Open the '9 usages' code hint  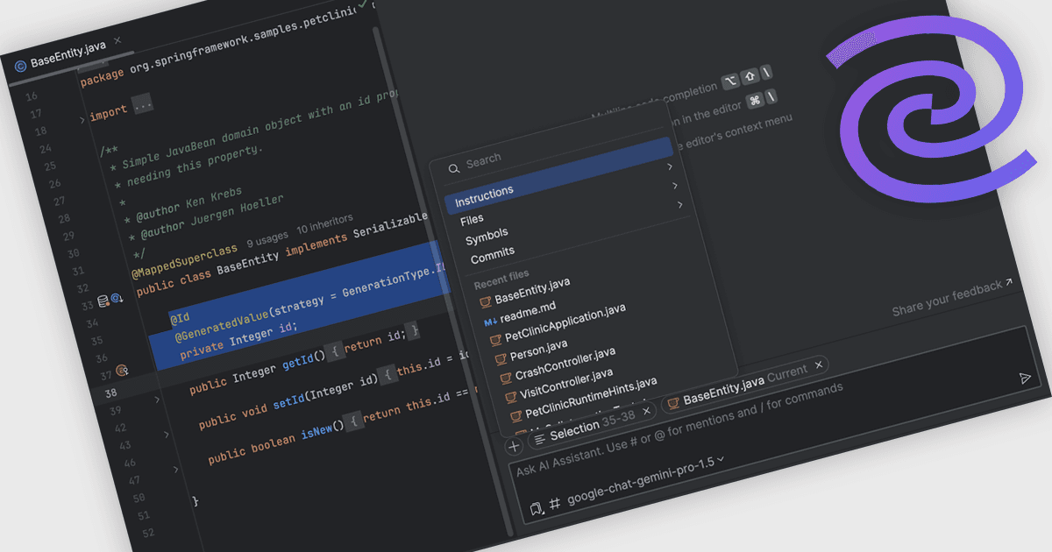click(267, 237)
